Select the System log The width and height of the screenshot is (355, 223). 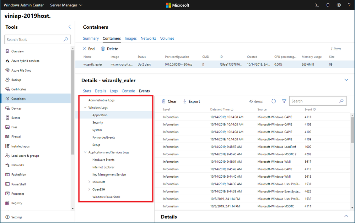point(97,130)
